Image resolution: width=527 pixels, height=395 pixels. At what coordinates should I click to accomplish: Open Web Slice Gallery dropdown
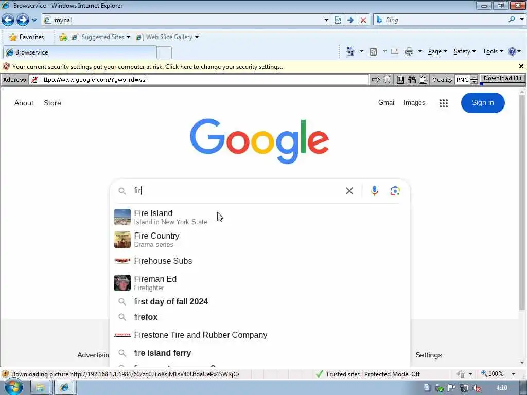[x=167, y=37]
